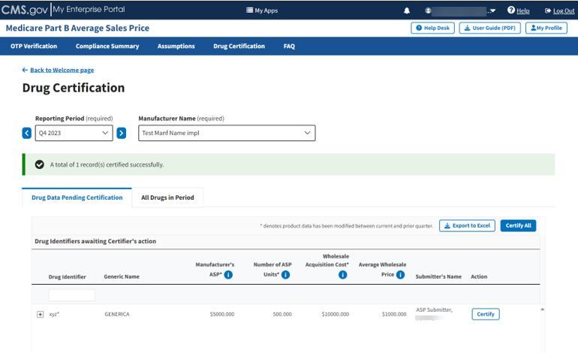This screenshot has width=578, height=353.
Task: Go to previous reporting period arrow
Action: (27, 133)
